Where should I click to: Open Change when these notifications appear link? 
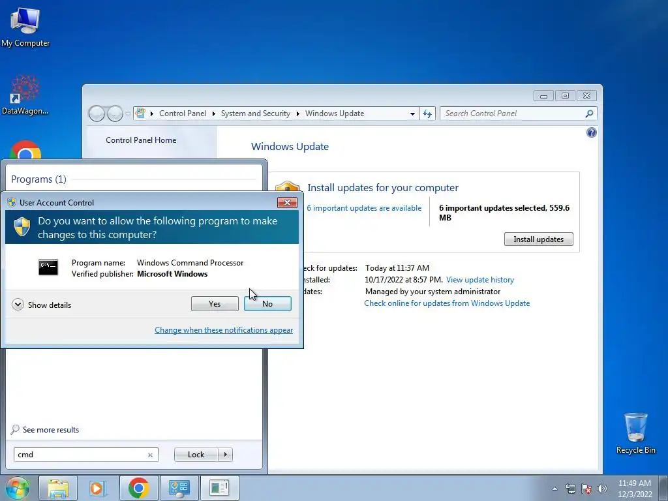coord(224,330)
